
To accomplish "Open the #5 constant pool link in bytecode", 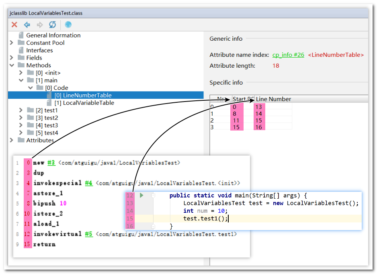I will click(89, 234).
